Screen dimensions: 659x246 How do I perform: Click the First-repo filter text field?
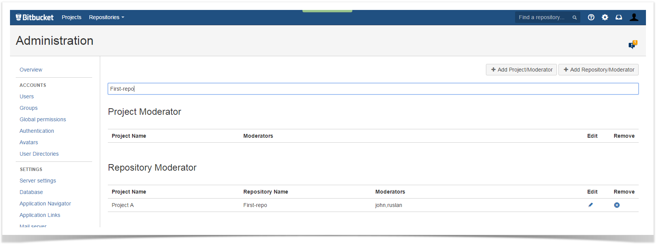pos(373,89)
